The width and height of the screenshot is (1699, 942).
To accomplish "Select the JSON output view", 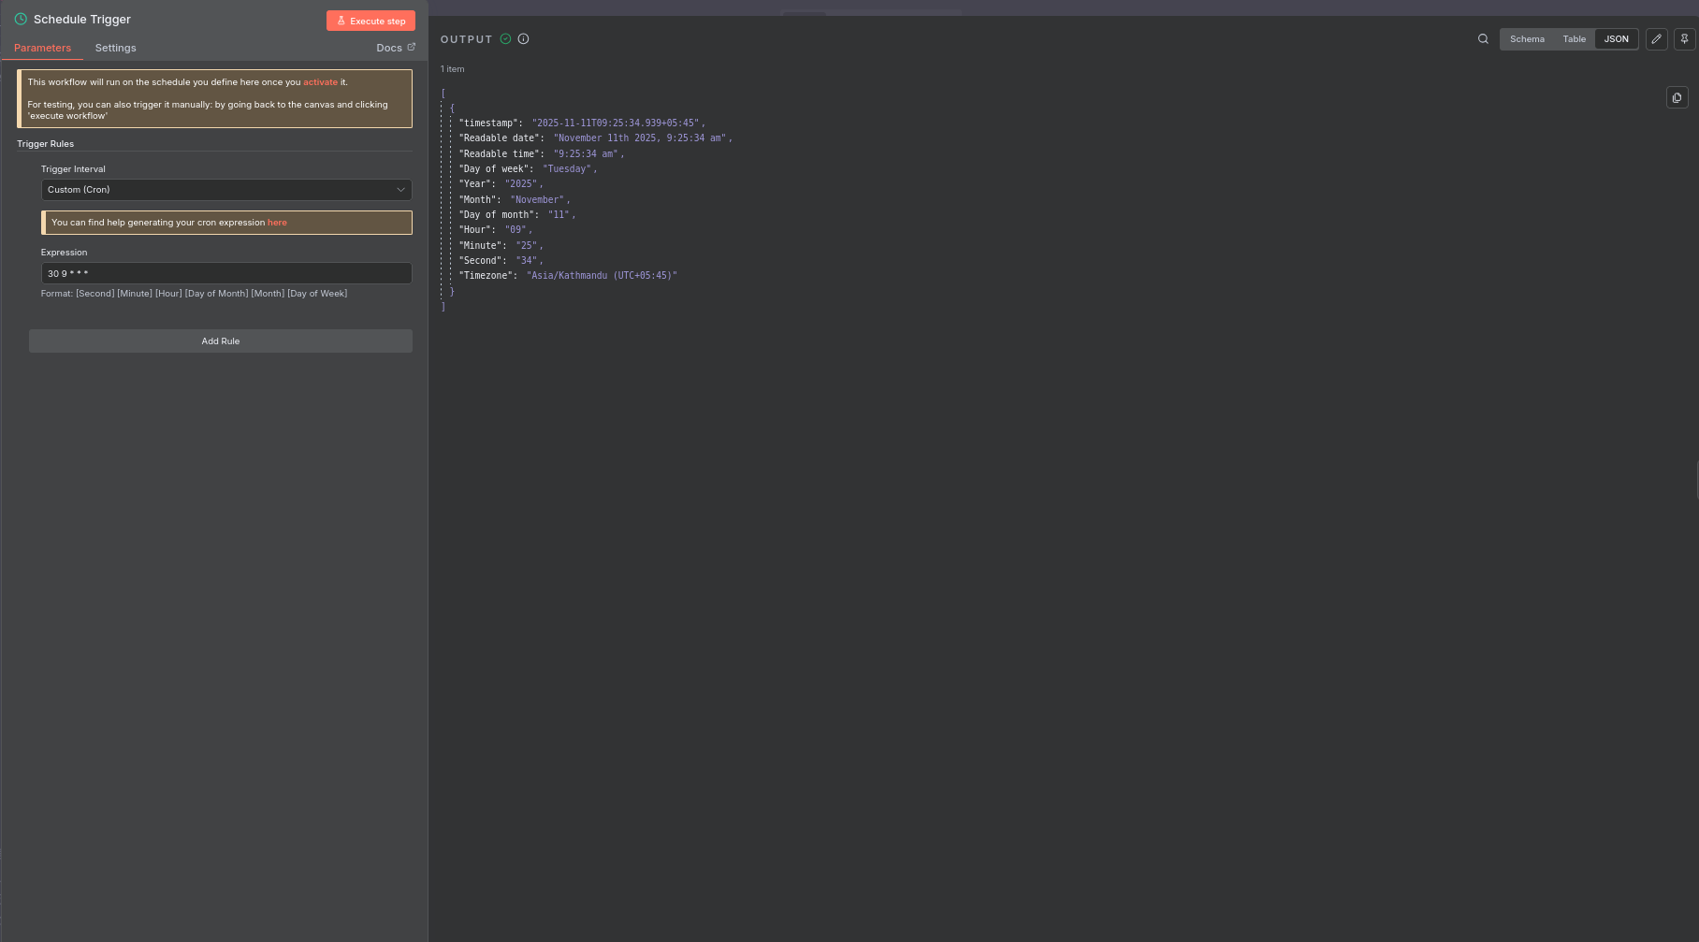I will (x=1616, y=39).
